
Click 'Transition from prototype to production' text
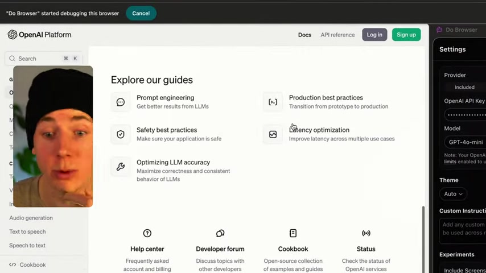339,106
